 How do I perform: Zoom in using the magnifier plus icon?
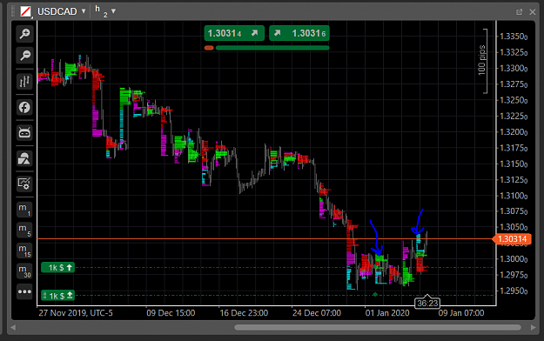point(24,34)
